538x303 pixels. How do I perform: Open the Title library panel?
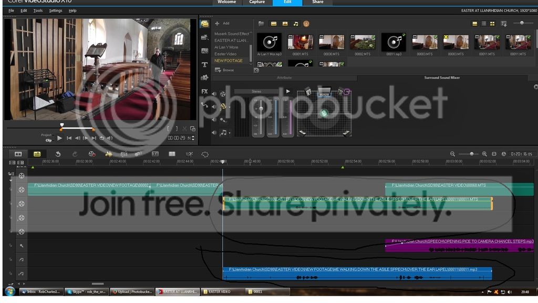tap(204, 64)
